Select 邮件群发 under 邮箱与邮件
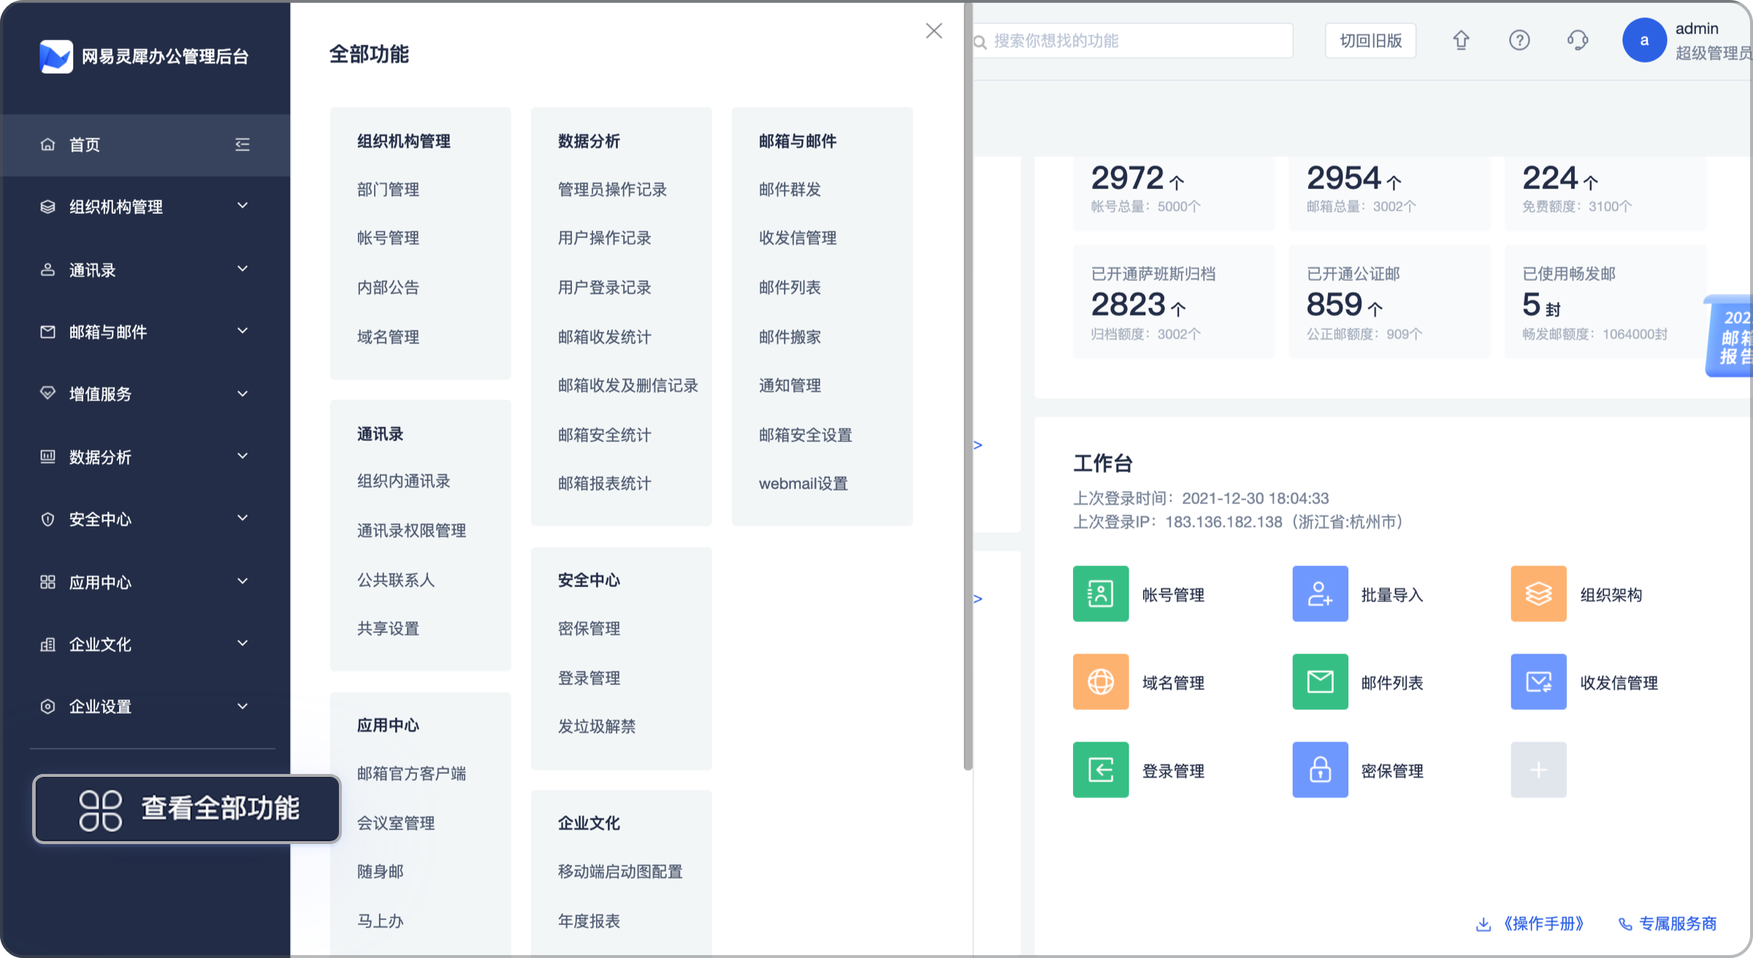 point(790,190)
